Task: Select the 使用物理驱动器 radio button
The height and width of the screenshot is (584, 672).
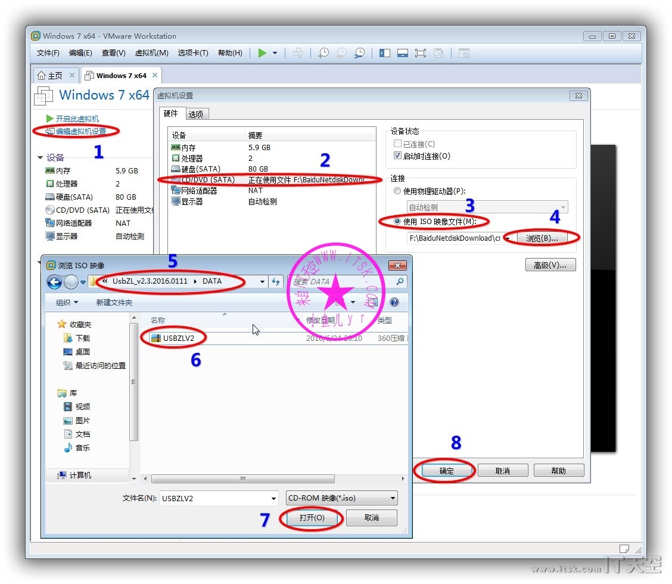Action: coord(397,191)
